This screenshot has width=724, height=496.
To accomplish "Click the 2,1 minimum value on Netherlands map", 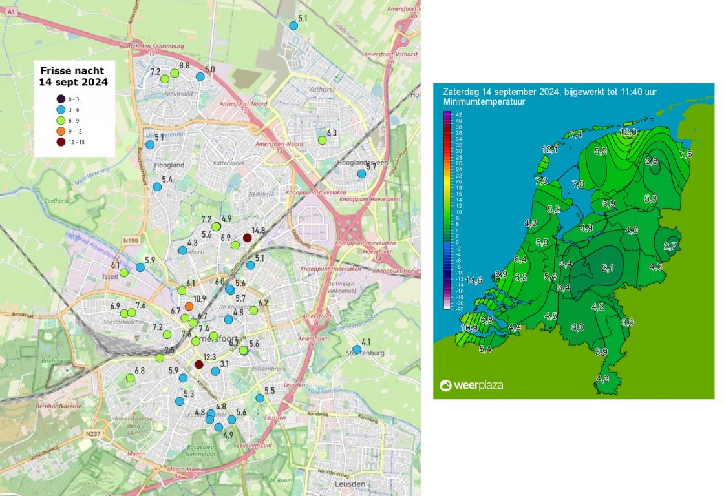I will [x=608, y=268].
